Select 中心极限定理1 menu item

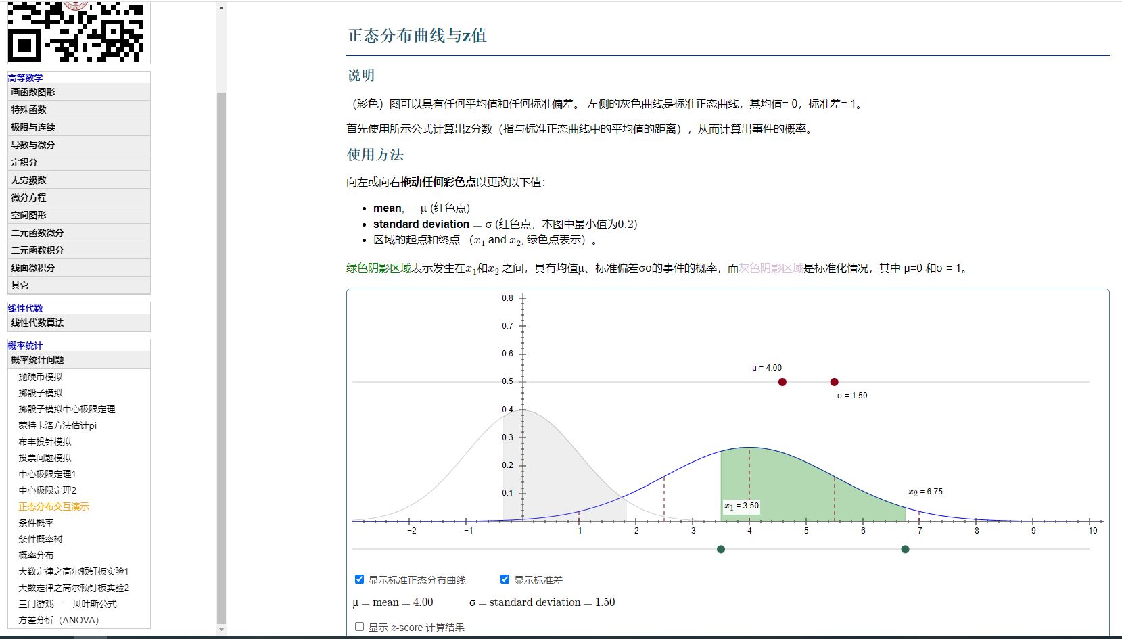tap(47, 474)
